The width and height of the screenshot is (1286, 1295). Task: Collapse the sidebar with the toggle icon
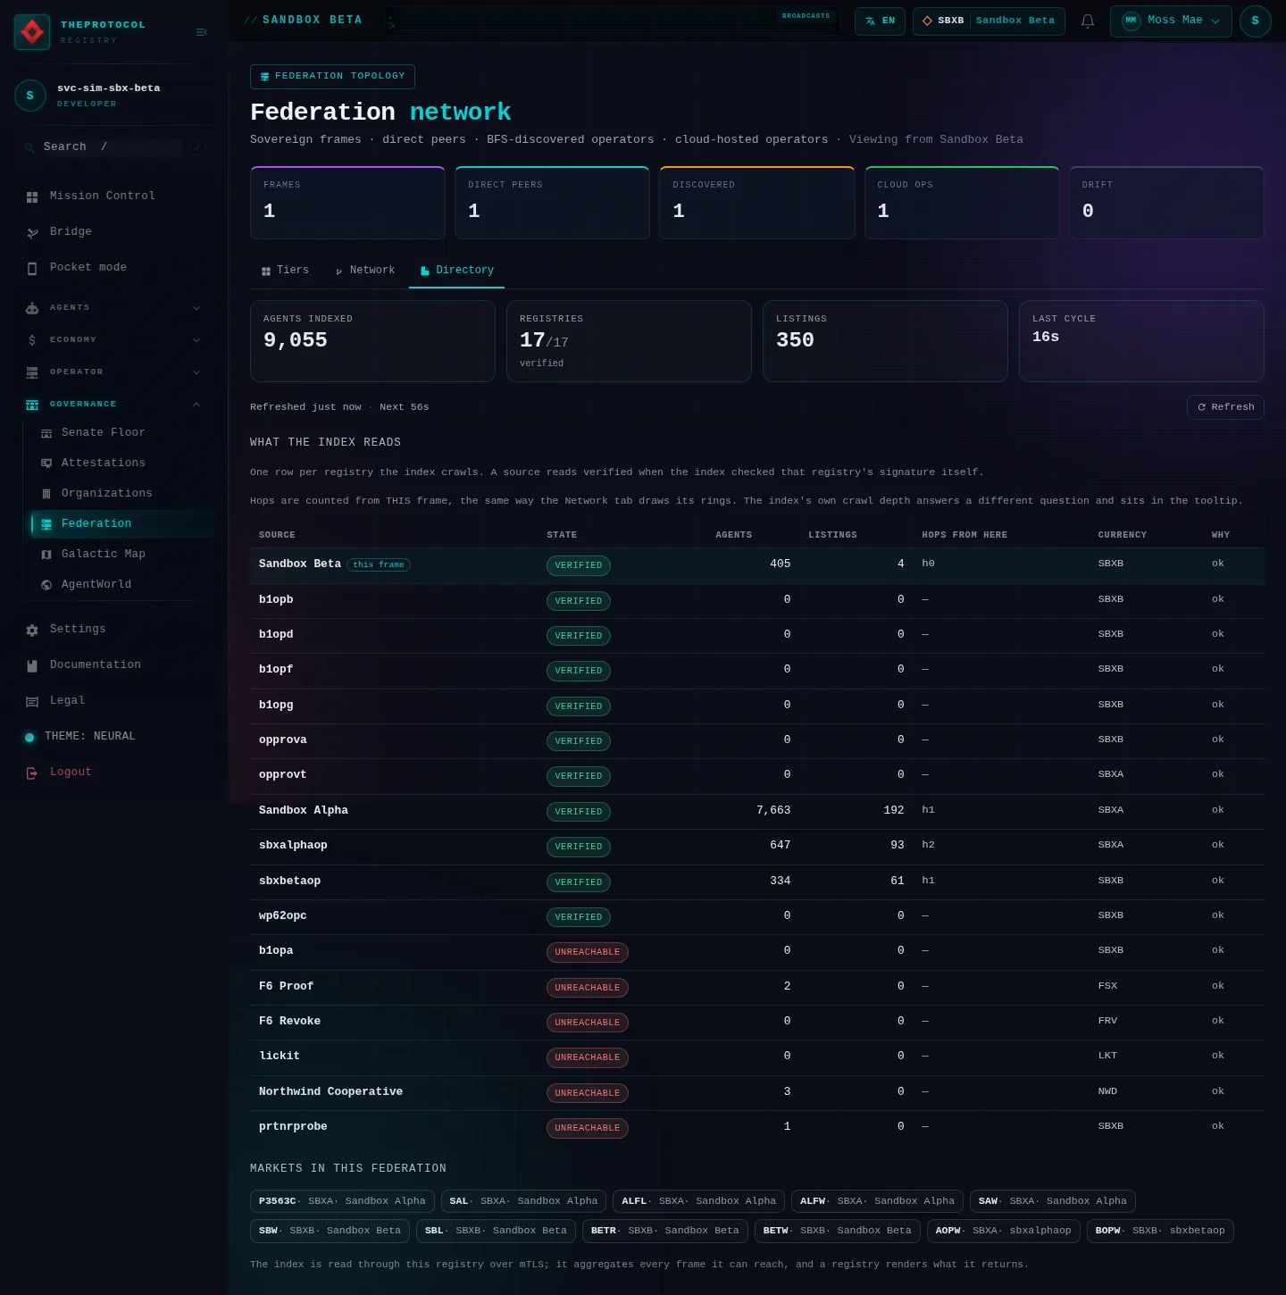[x=202, y=32]
